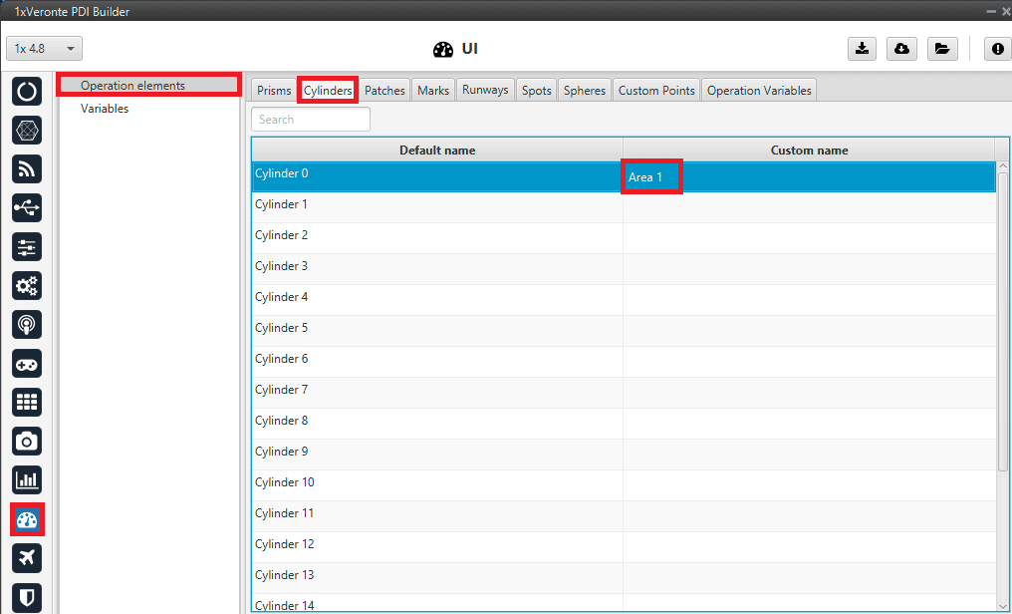Click the exclamation alert button
1012x614 pixels.
tap(998, 49)
